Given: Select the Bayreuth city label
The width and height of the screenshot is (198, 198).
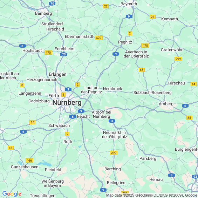Looking at the screenshot, I should coord(129,4).
